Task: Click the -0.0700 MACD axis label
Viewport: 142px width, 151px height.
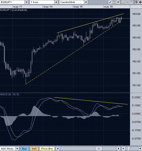Action: [x=136, y=122]
